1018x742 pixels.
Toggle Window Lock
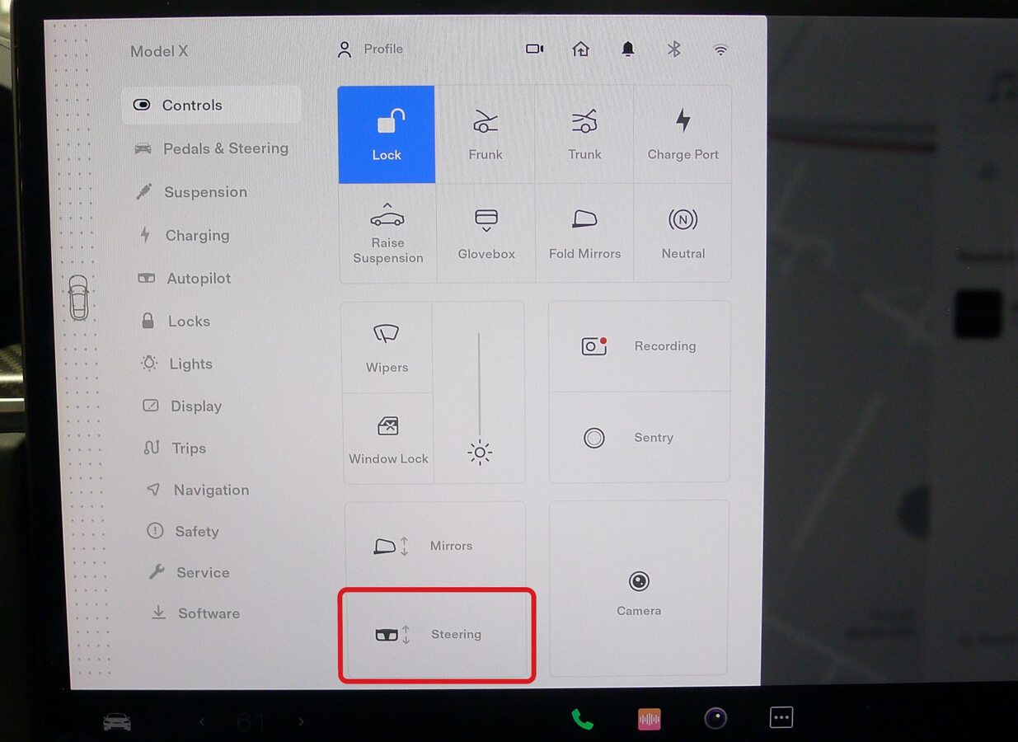(x=387, y=439)
